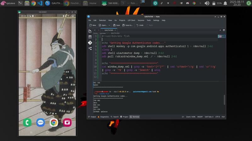Viewport: 252px width, 141px height.
Task: Click the Undo toolbar button
Action: coord(140,25)
